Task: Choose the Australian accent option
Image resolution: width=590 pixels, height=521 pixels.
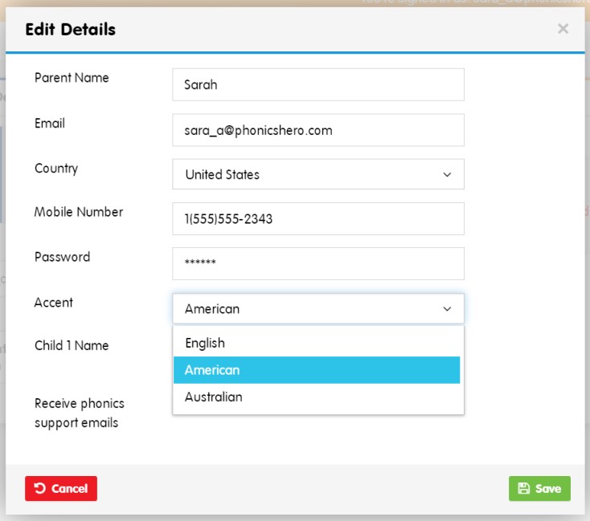Action: [317, 397]
